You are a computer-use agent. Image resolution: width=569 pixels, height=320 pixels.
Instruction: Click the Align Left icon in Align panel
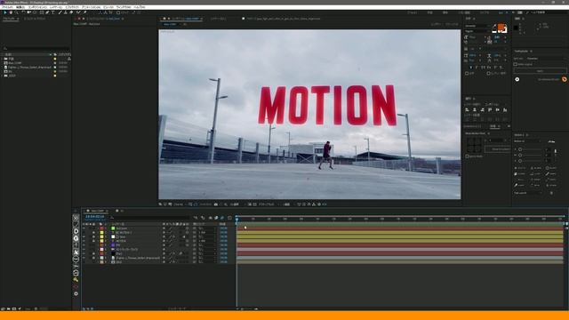pyautogui.click(x=467, y=110)
